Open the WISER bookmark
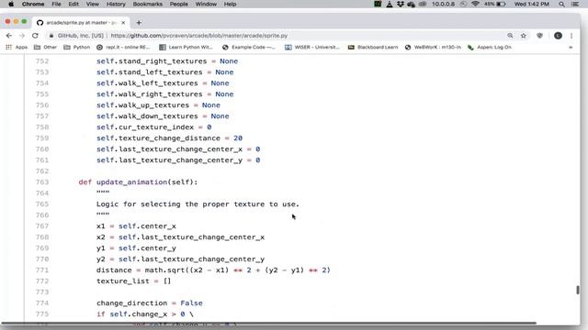Screen dimensions: 588x330 tap(312, 47)
